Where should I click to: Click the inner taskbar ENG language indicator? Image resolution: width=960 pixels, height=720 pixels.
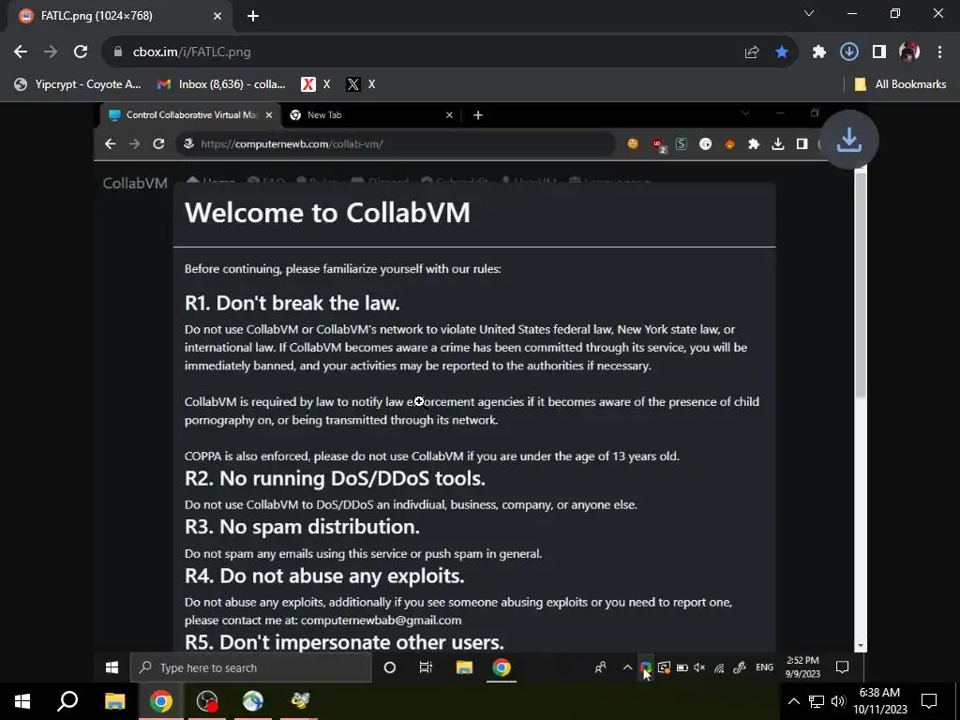point(764,667)
